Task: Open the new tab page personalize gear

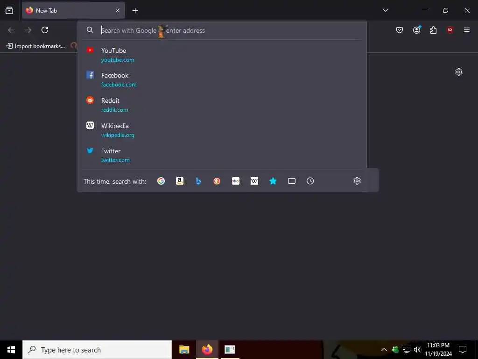Action: (459, 72)
